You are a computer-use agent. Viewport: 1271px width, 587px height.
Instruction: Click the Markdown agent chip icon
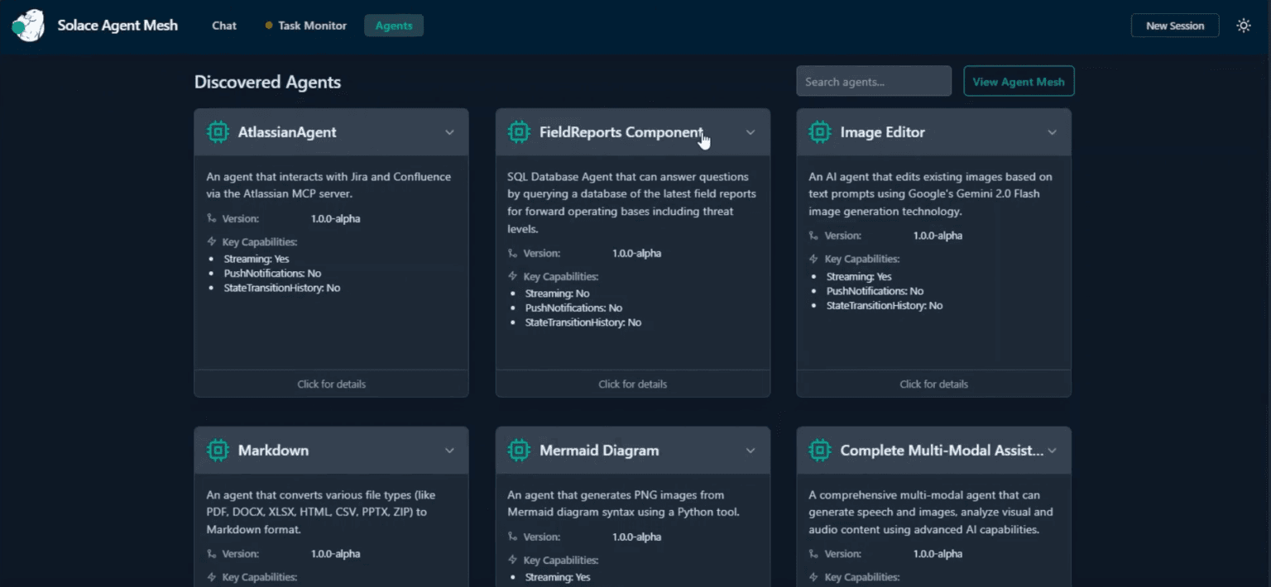[x=218, y=450]
